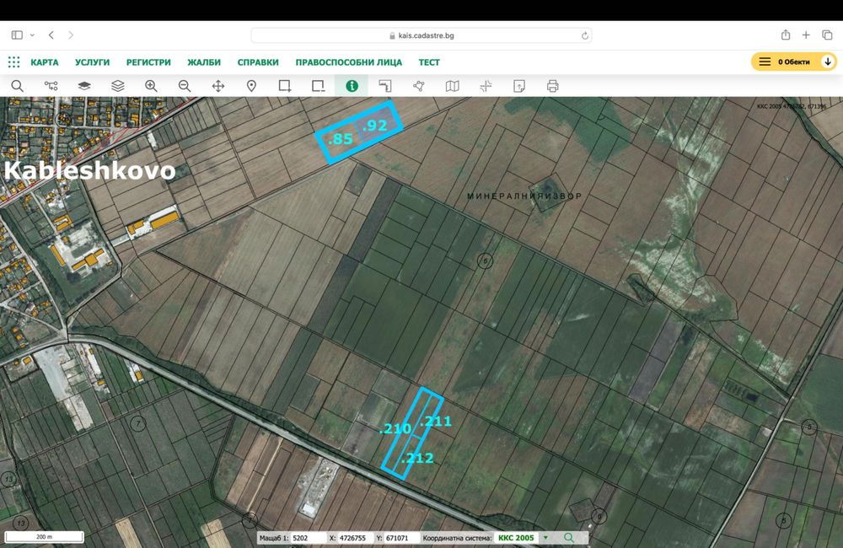Select the filled base layers icon
Viewport: 843px width, 548px height.
click(84, 86)
